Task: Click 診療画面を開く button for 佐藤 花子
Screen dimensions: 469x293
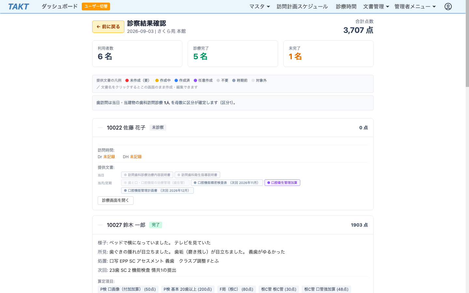Action: (x=116, y=201)
